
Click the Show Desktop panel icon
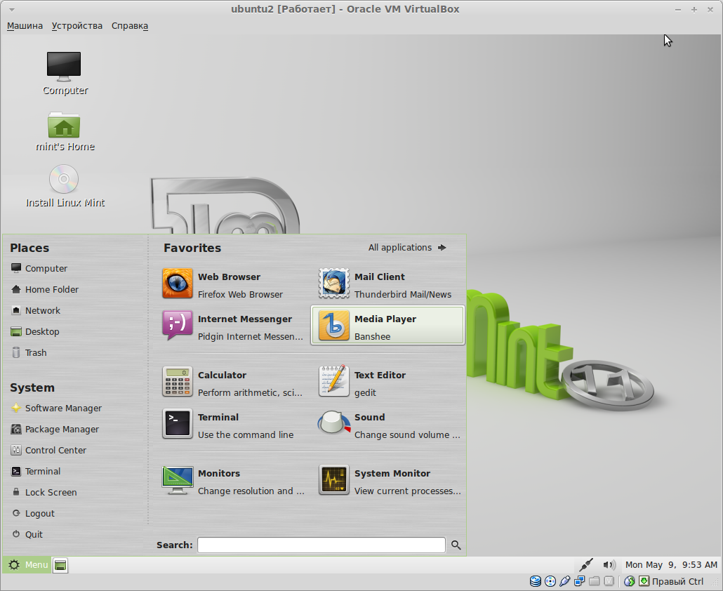(x=60, y=565)
